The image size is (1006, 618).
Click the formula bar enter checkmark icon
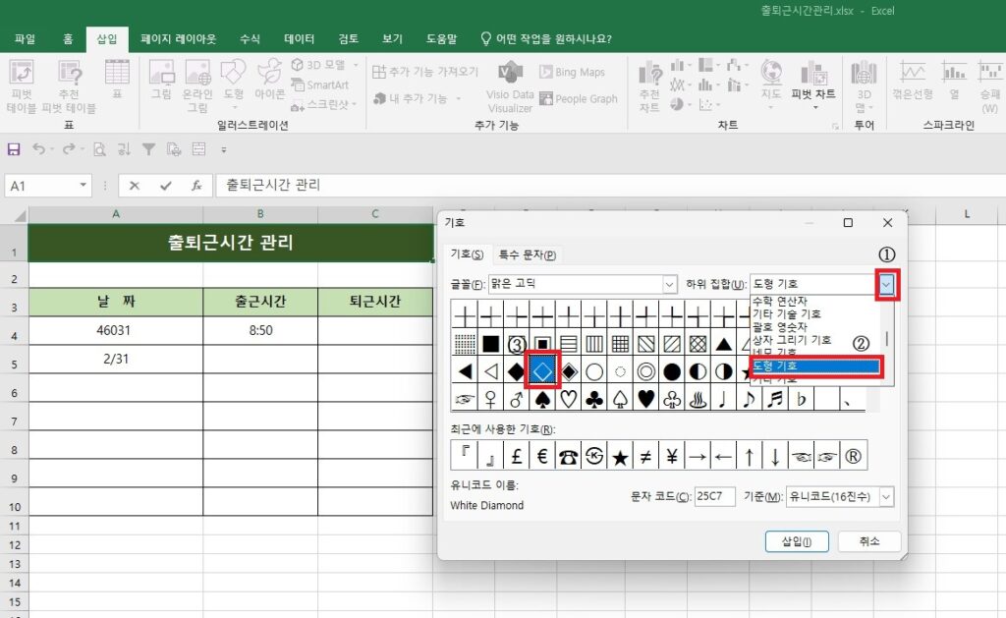pos(165,186)
